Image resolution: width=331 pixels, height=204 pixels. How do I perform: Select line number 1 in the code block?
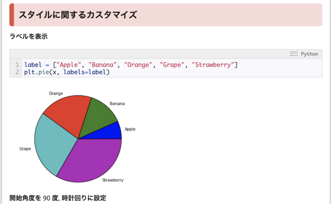(17, 65)
